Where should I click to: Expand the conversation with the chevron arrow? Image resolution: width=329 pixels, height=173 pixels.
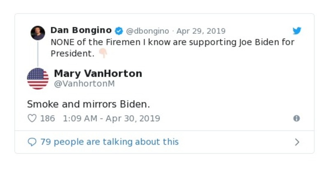click(x=297, y=142)
